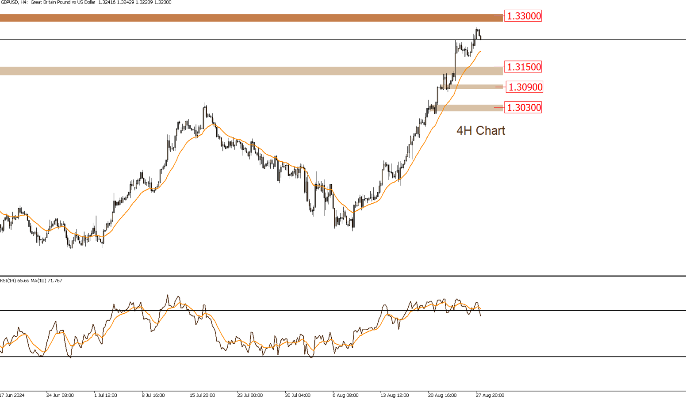Click the 20 Aug 16:00 time label

click(x=442, y=395)
